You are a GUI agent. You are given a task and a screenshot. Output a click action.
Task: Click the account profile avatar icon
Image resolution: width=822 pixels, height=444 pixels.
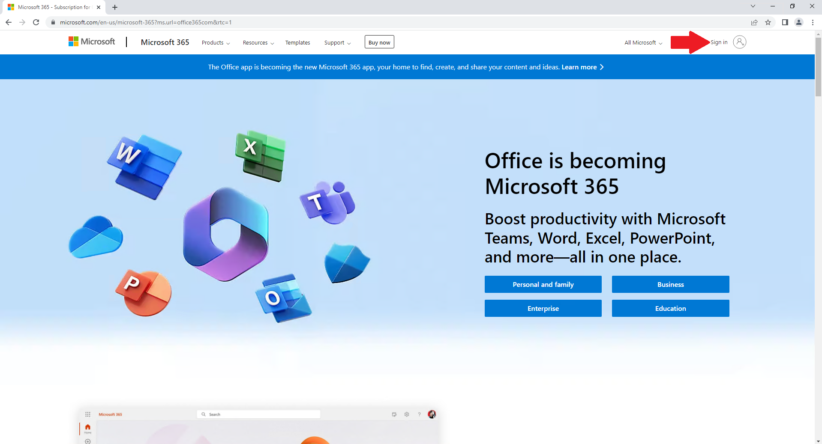pos(739,42)
